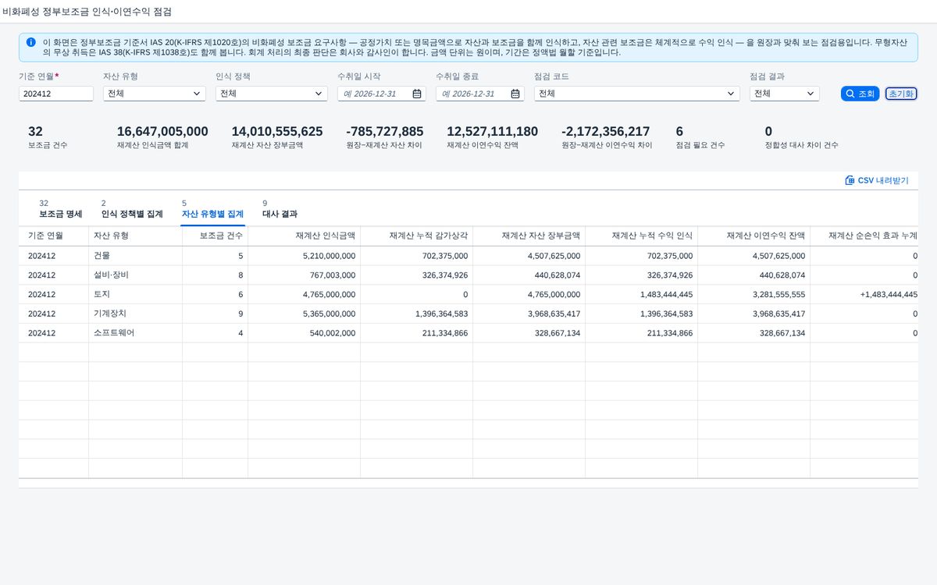
Task: Click the 정합성 대사 차이 건수 label
Action: point(802,145)
